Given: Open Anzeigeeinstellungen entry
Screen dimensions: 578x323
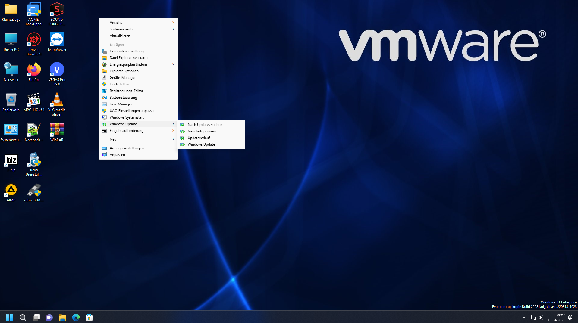Looking at the screenshot, I should click(x=138, y=148).
